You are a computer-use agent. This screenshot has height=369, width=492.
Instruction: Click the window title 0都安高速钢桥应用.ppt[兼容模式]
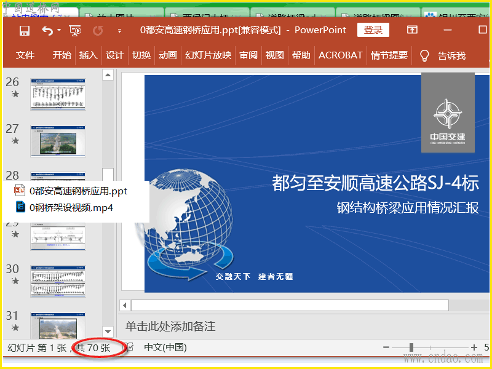[210, 30]
